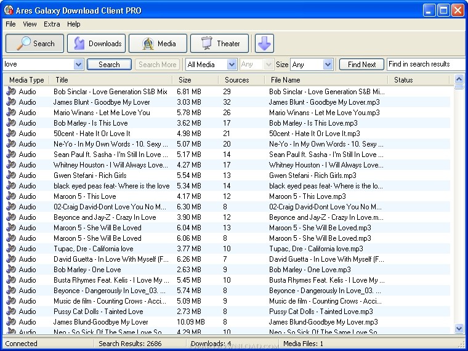This screenshot has height=351, width=468.
Task: Click audio icon for Beyonce Dangerously In Love
Action: click(x=11, y=290)
